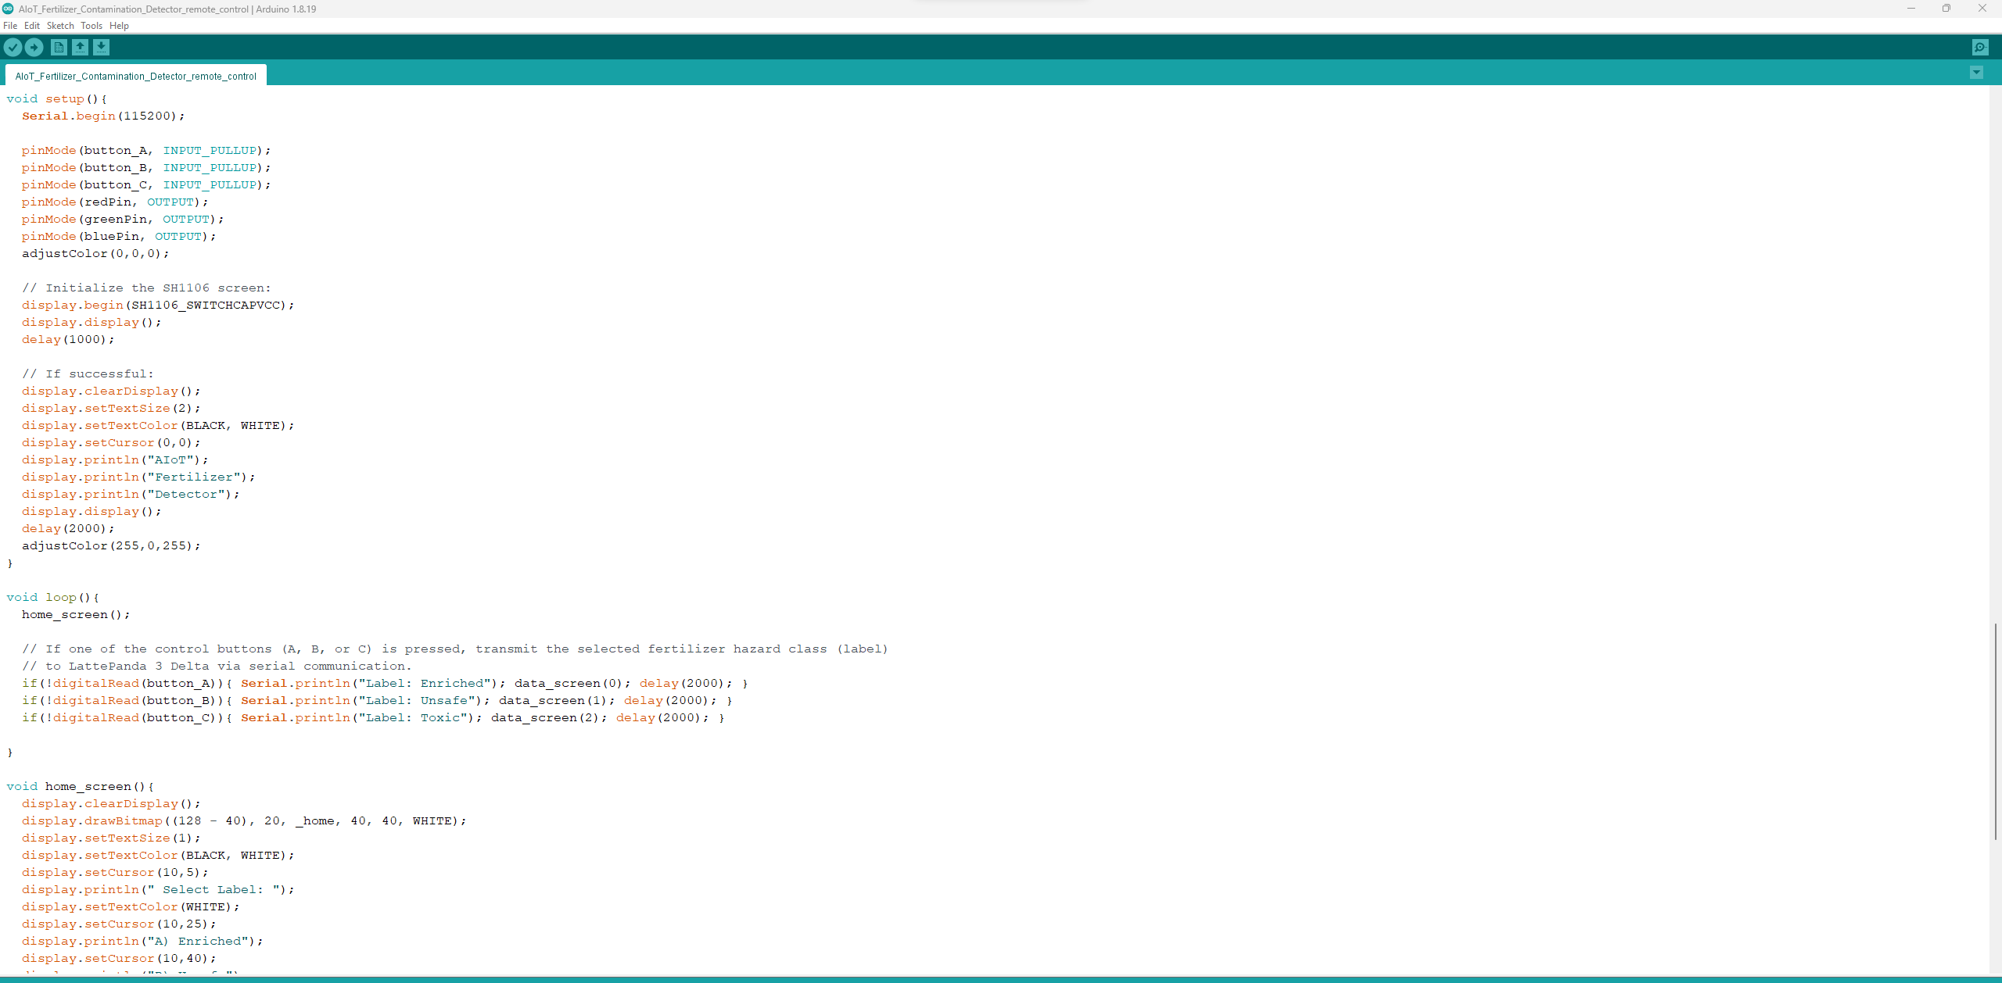Viewport: 2002px width, 983px height.
Task: Expand the editor panel chevron below Serial Monitor
Action: click(1978, 73)
